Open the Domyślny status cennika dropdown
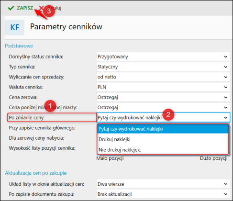This screenshot has width=233, height=201. (x=163, y=56)
